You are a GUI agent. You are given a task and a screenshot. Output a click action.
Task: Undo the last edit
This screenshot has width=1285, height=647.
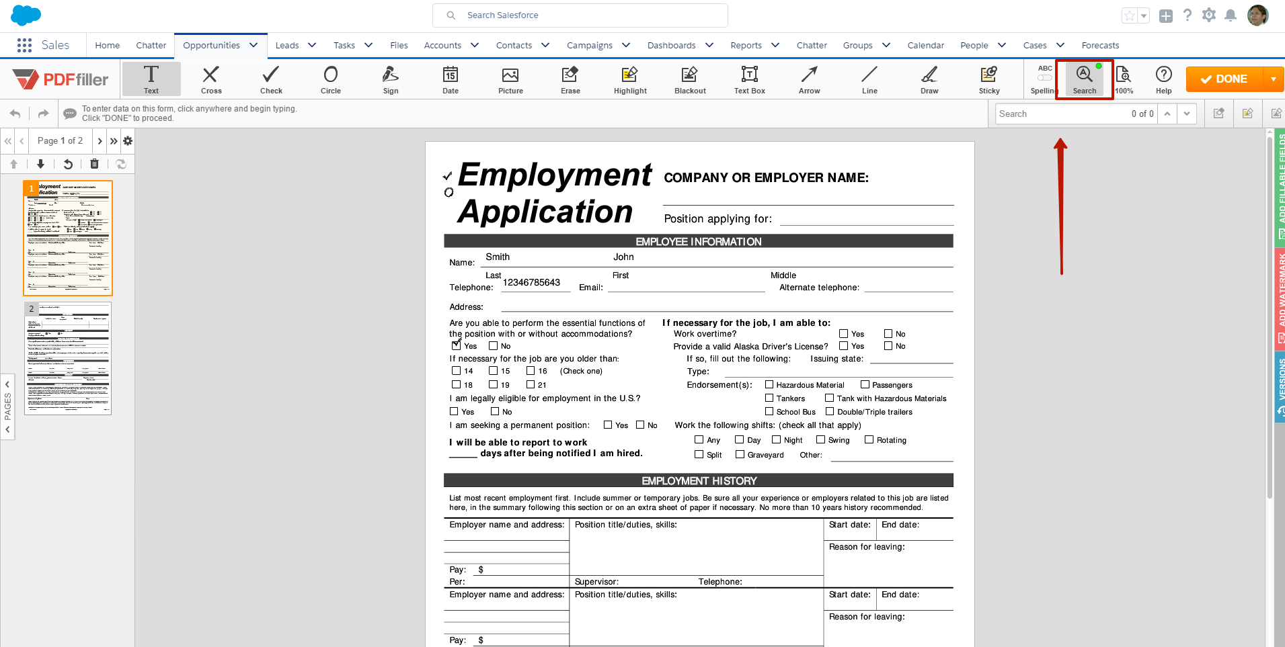tap(15, 114)
